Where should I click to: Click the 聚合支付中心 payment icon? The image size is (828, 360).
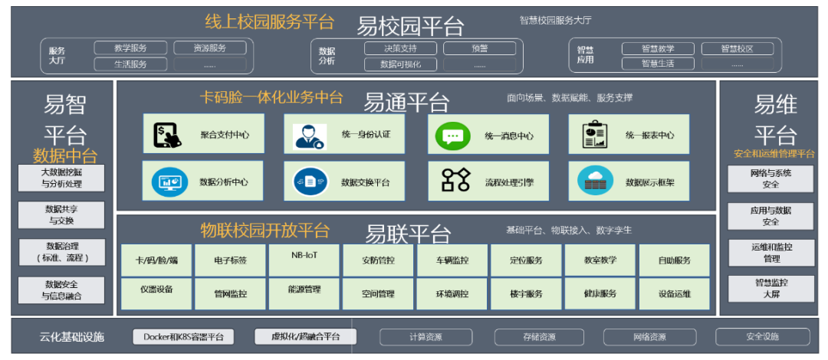pyautogui.click(x=167, y=135)
